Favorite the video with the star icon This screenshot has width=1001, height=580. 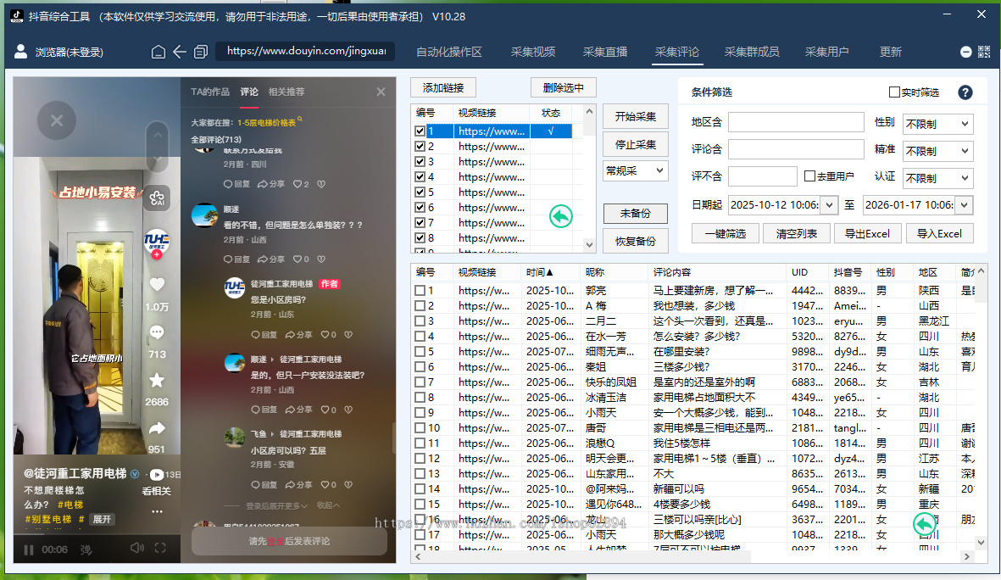coord(157,381)
